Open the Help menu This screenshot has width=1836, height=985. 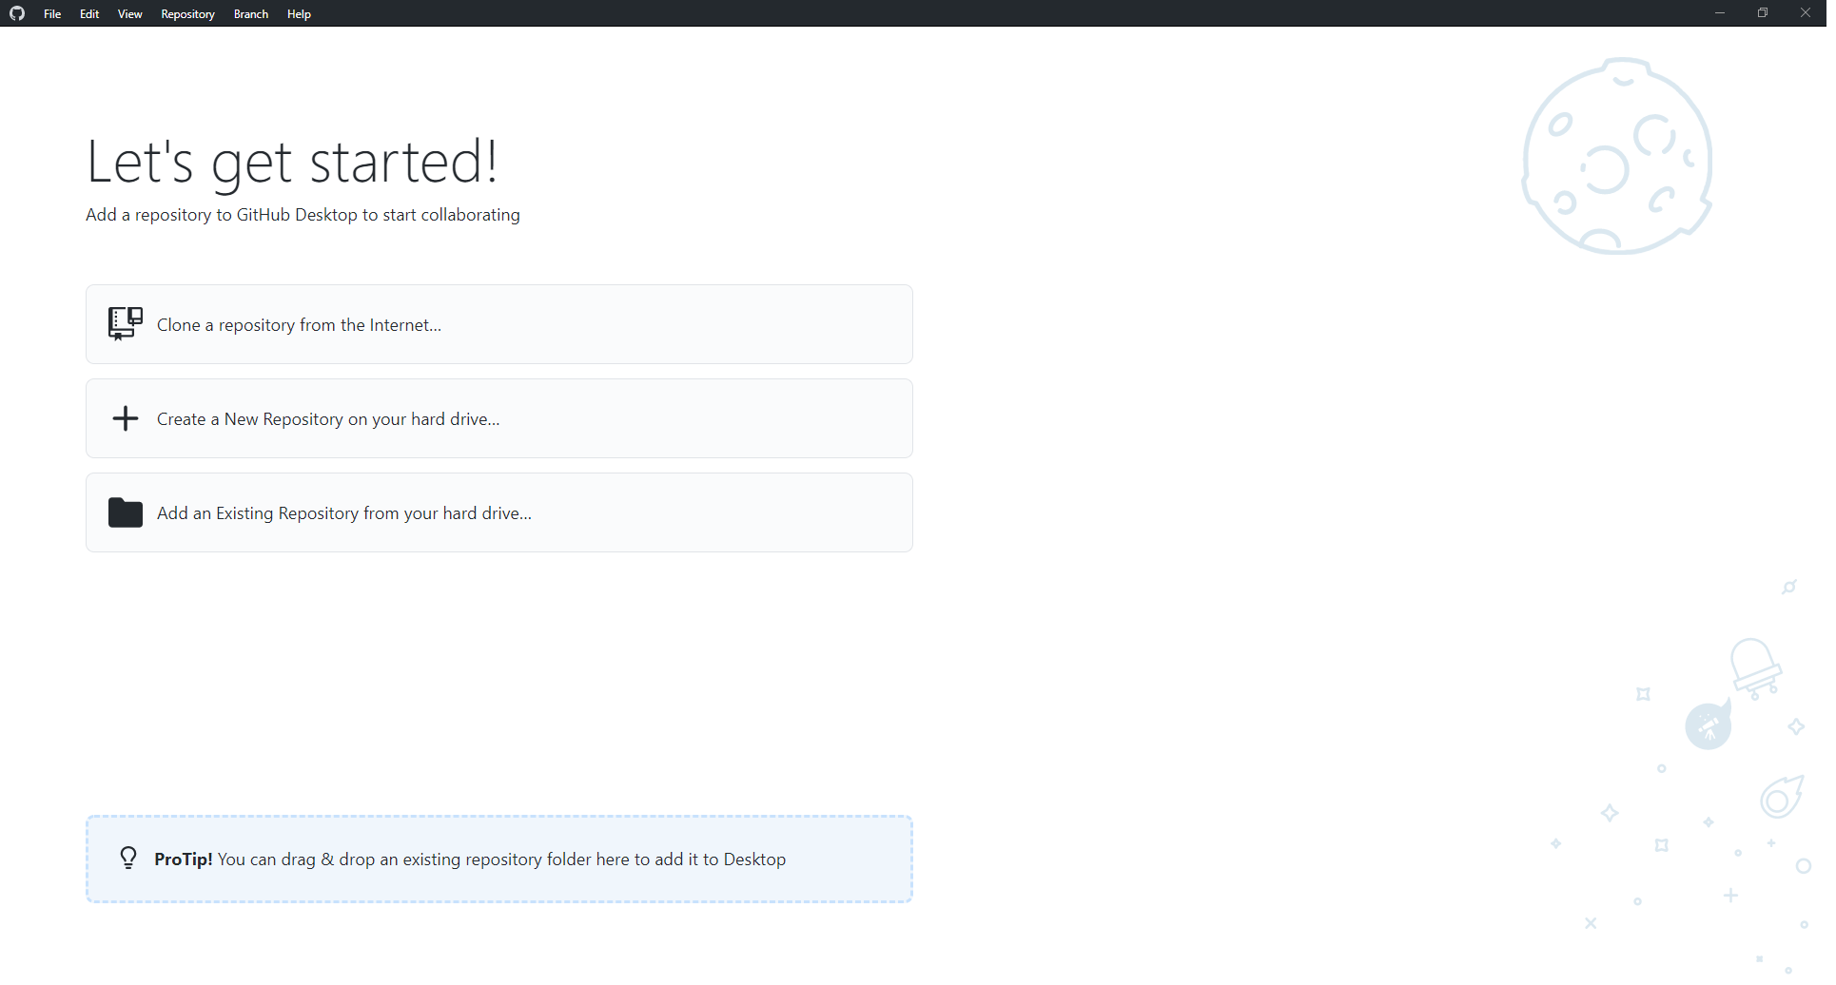pos(300,14)
